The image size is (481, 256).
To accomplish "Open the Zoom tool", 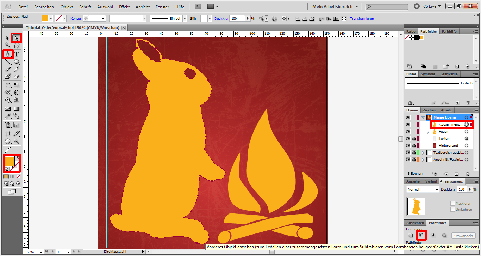I will 15,142.
